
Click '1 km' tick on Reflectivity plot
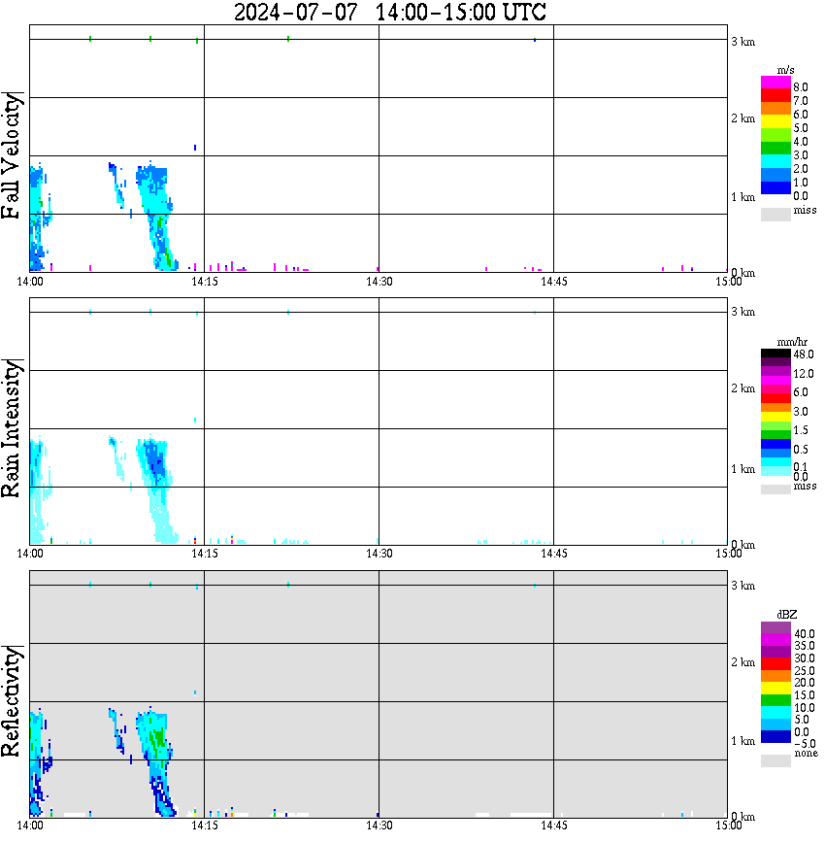[x=743, y=741]
